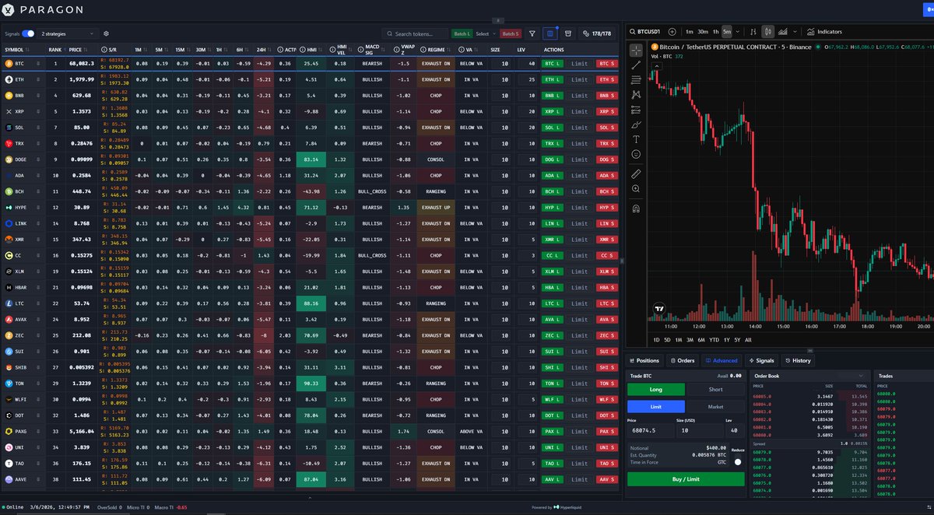Select the brush drawing tool
This screenshot has width=934, height=515.
click(636, 124)
